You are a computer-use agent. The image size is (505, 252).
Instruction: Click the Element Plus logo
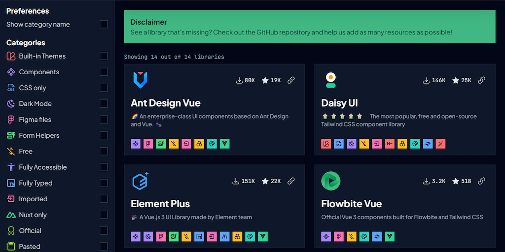click(141, 181)
